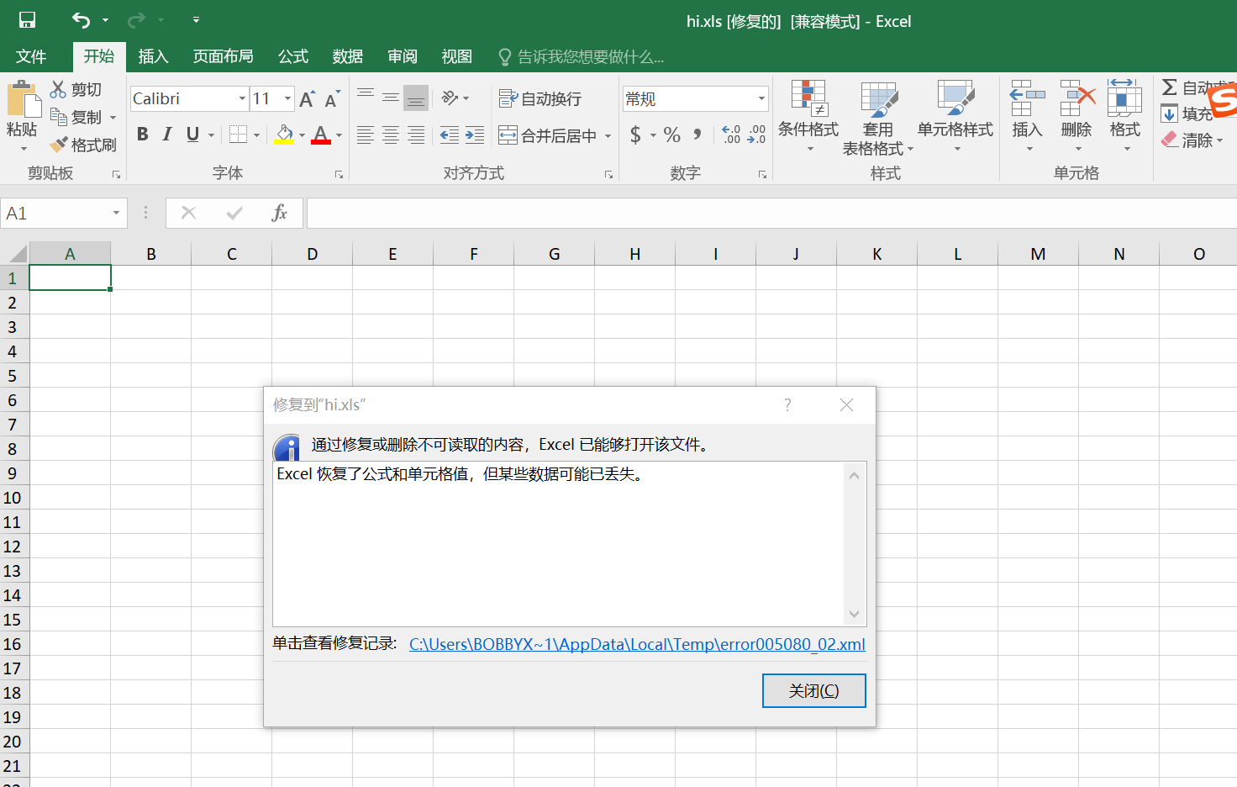This screenshot has width=1237, height=787.
Task: Click the text orientation icon
Action: pos(450,98)
